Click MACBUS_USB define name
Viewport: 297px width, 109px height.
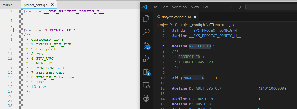pos(200,104)
